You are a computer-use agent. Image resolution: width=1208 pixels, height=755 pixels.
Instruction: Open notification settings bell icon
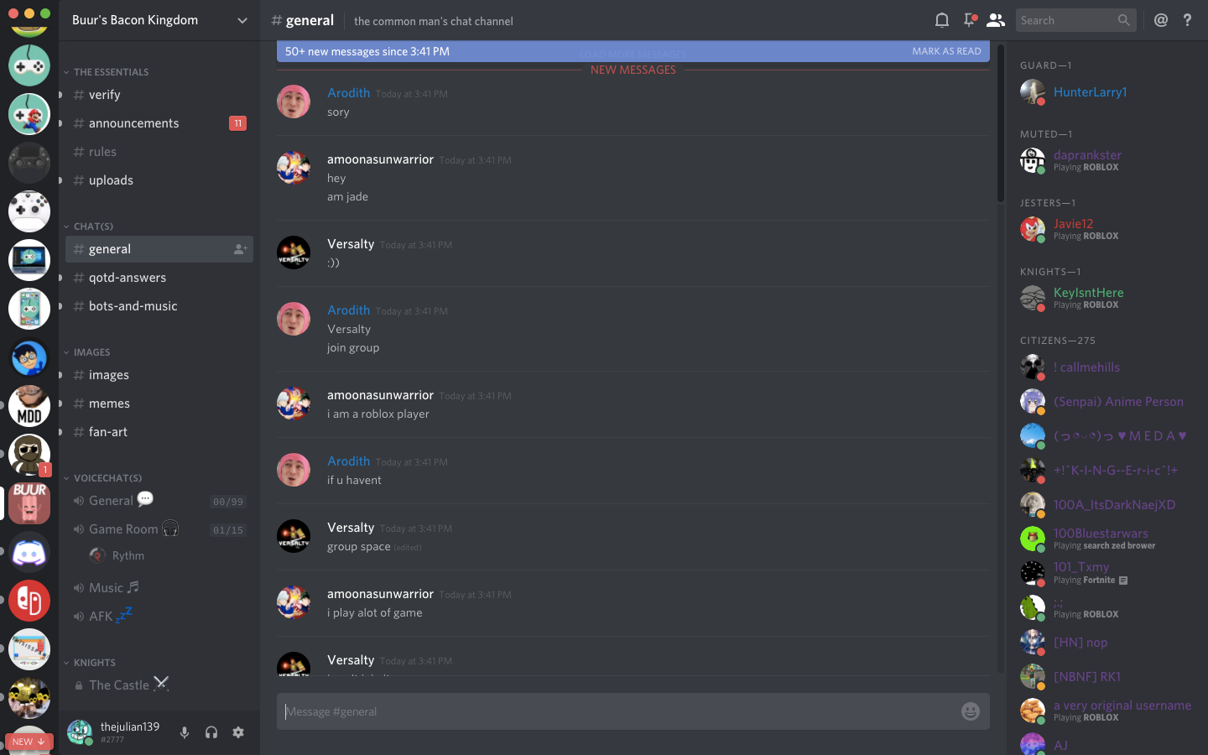(x=942, y=20)
